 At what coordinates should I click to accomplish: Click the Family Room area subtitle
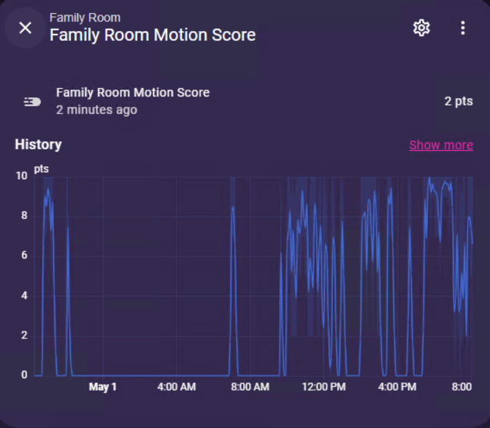pos(85,17)
